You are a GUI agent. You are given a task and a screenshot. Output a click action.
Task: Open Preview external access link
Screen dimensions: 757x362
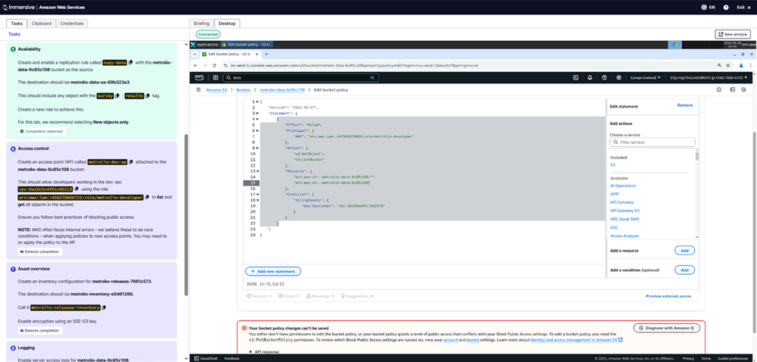click(668, 296)
